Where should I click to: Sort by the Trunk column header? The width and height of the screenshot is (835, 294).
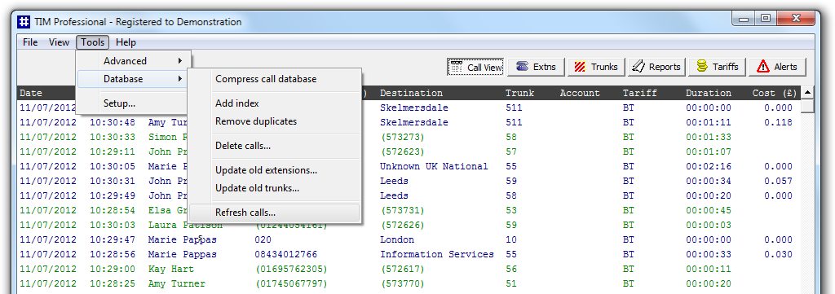pos(519,93)
